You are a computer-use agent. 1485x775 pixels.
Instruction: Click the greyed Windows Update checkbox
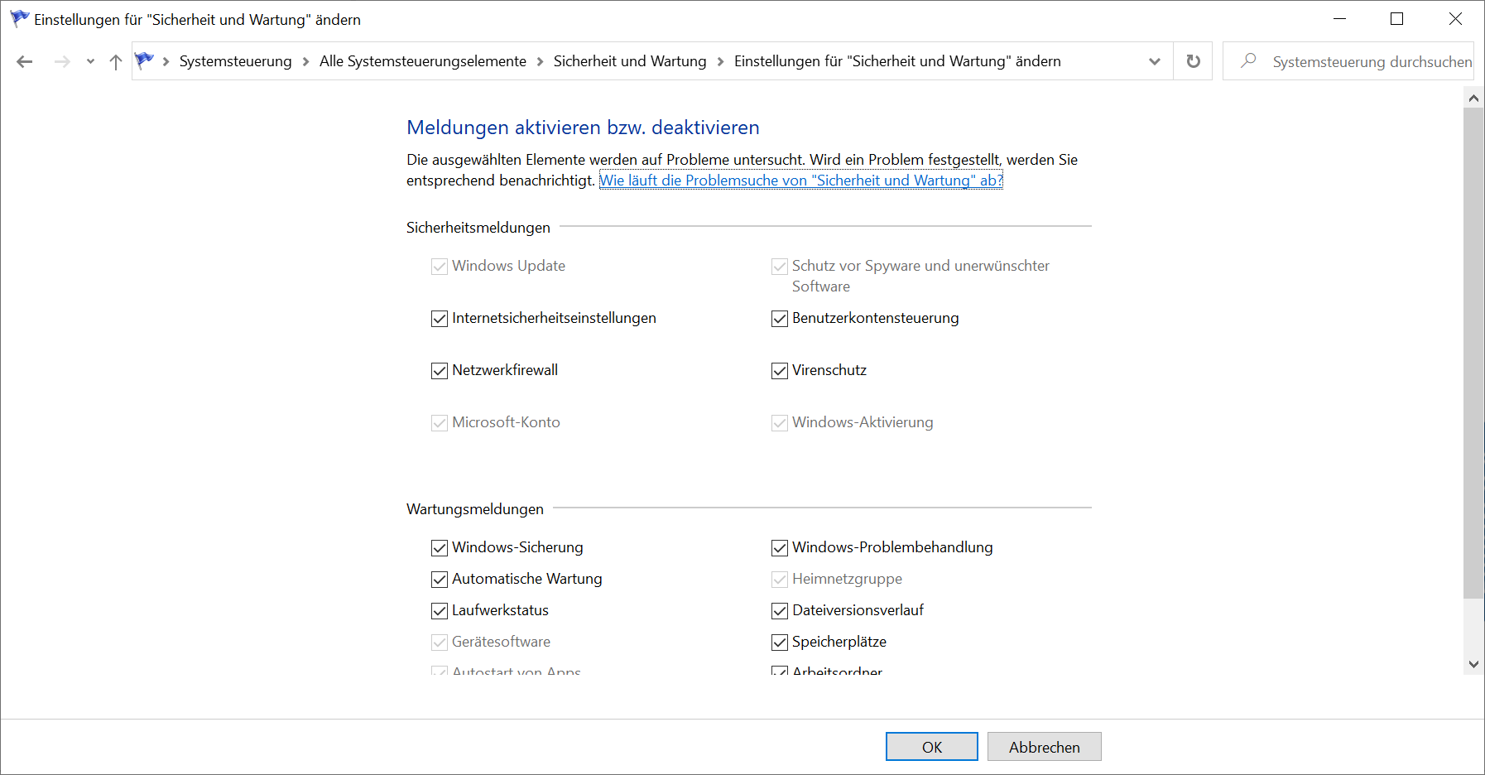tap(440, 267)
